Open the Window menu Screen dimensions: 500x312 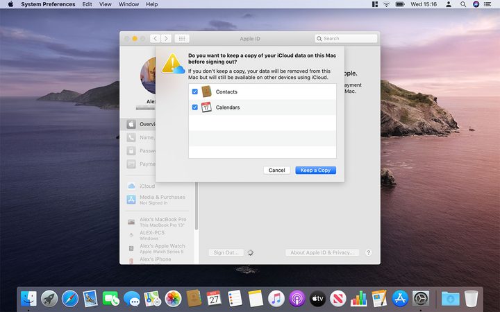pos(129,4)
